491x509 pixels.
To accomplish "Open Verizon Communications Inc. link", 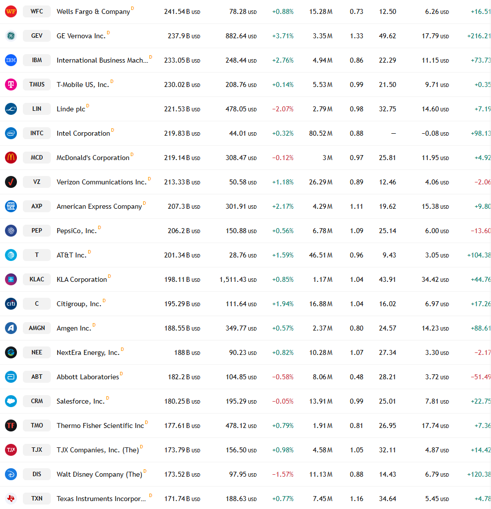I will tap(101, 182).
